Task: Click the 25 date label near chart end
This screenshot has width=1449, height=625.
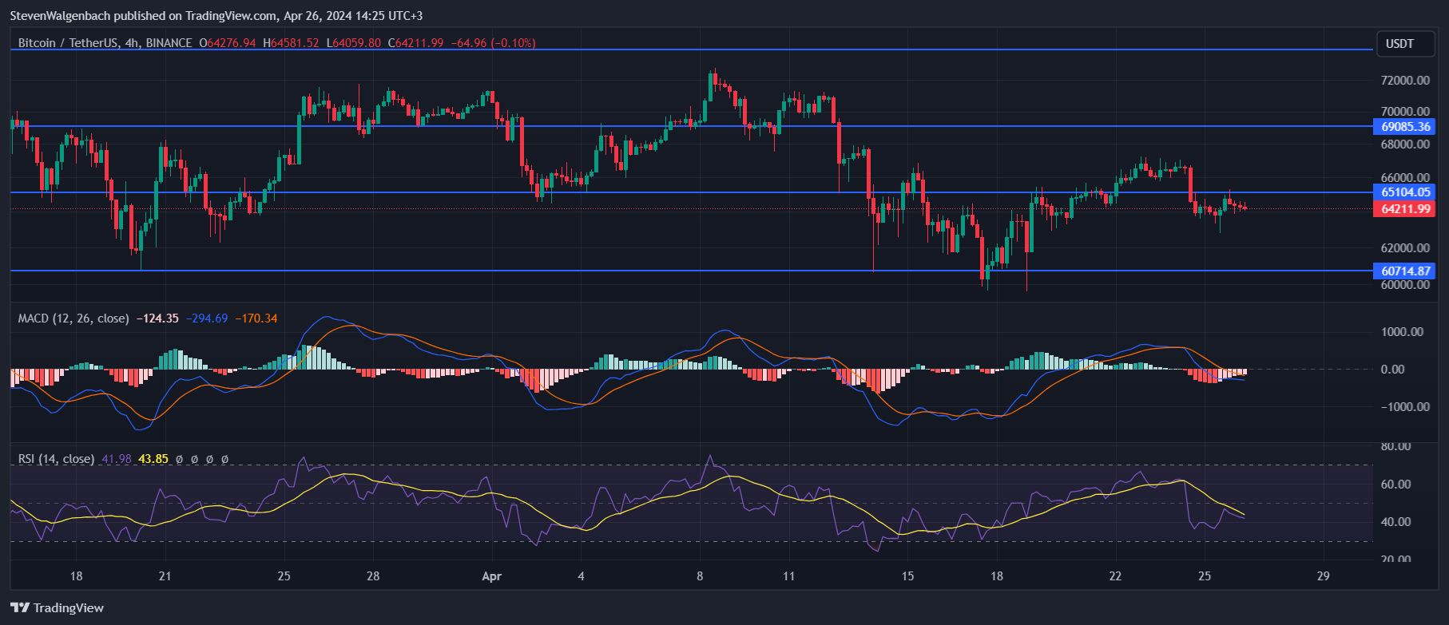Action: [x=1205, y=576]
